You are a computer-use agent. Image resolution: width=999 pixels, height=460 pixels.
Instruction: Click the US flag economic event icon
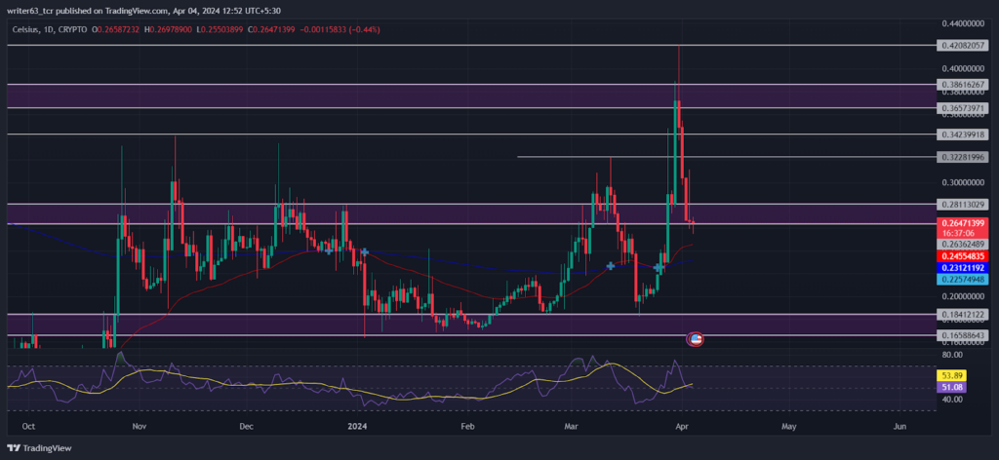(695, 339)
